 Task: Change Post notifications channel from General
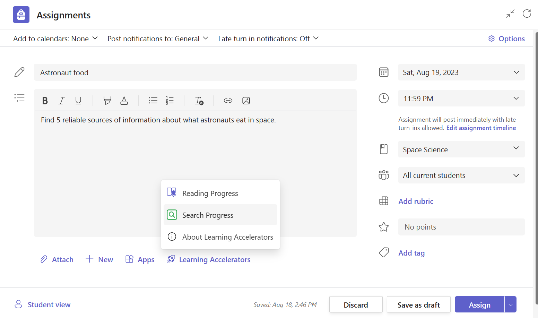[158, 38]
